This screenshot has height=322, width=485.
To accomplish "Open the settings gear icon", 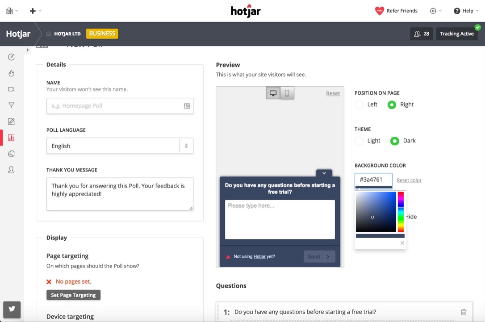I will (x=433, y=11).
